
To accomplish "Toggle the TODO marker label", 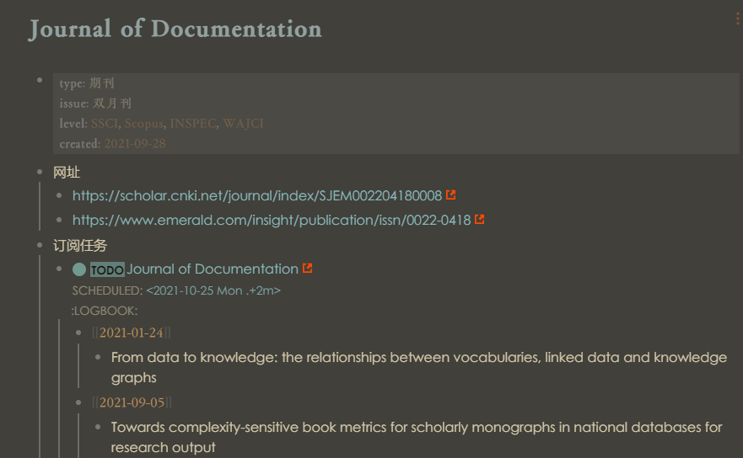I will pyautogui.click(x=107, y=269).
